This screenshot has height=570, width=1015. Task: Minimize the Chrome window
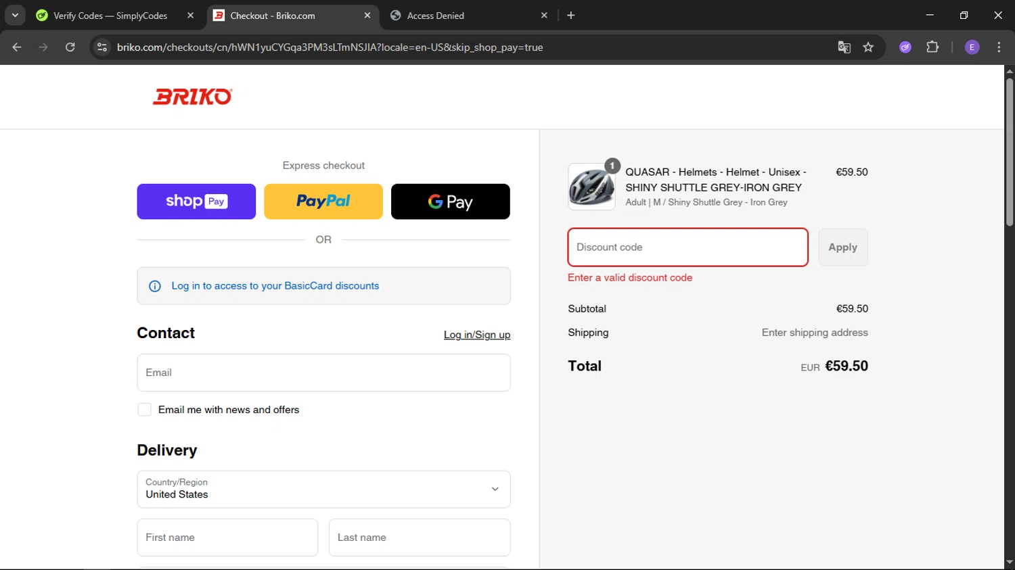coord(930,15)
